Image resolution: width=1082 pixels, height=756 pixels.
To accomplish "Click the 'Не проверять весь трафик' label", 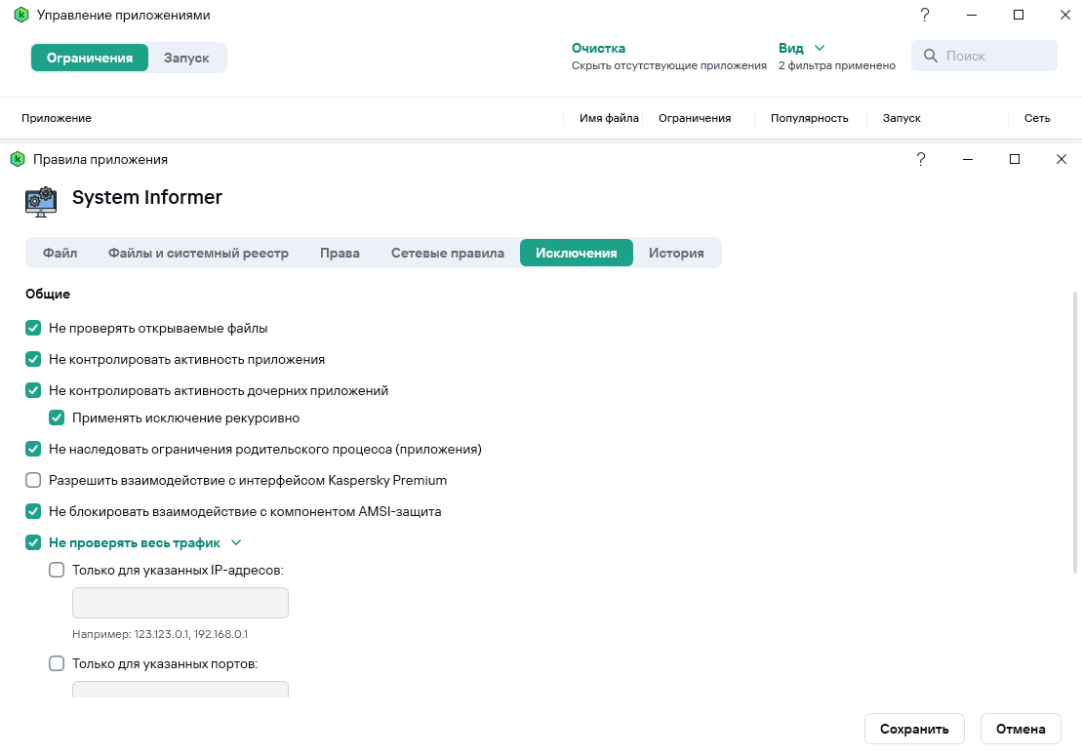I will [x=135, y=543].
